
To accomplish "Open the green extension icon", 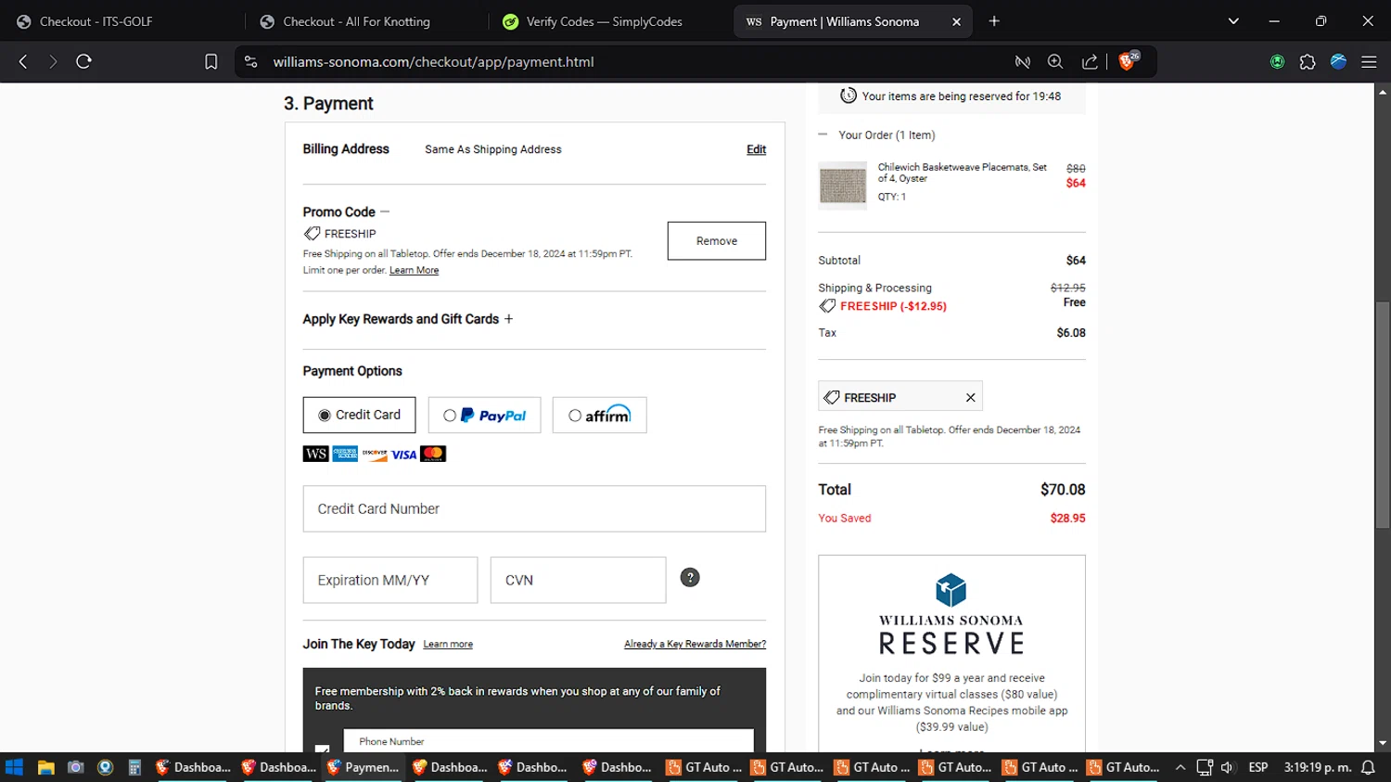I will (x=1277, y=61).
